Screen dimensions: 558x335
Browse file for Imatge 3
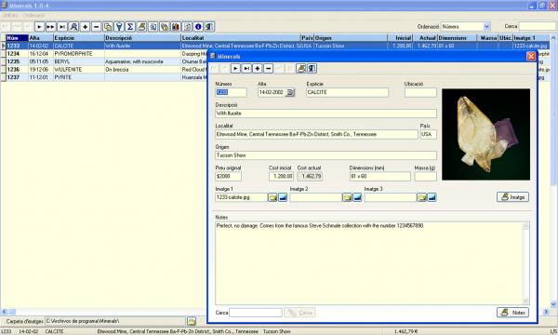[421, 197]
